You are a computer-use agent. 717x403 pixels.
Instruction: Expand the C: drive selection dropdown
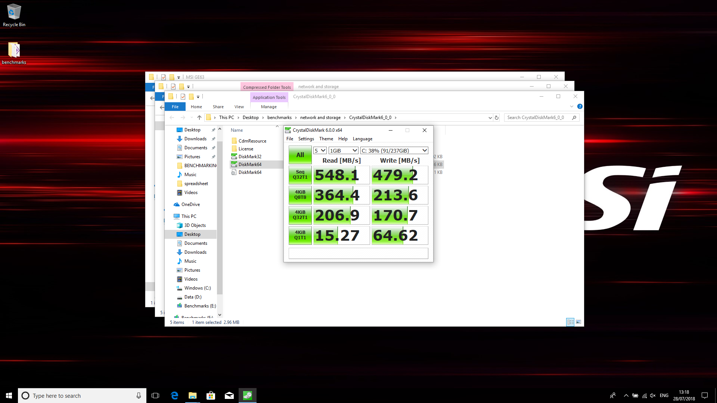click(x=394, y=151)
